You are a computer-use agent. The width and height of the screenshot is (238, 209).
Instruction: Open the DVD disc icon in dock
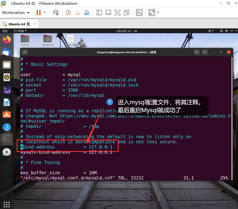tap(7, 152)
